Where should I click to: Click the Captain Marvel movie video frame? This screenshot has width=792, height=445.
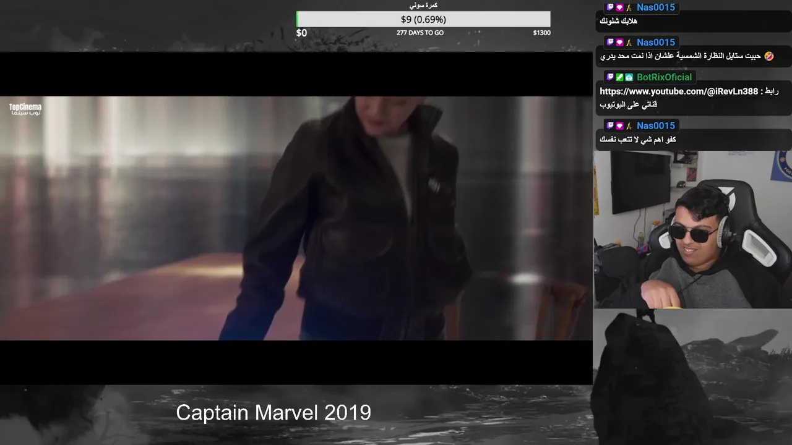pyautogui.click(x=296, y=218)
